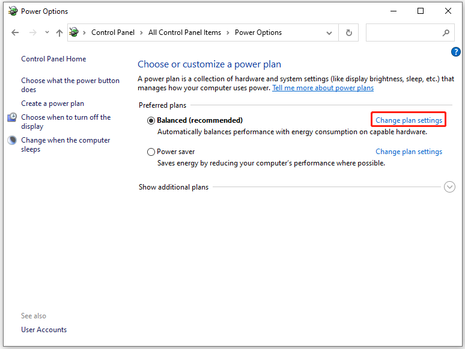
Task: Expand the chevron after Control Panel breadcrumb
Action: (141, 32)
